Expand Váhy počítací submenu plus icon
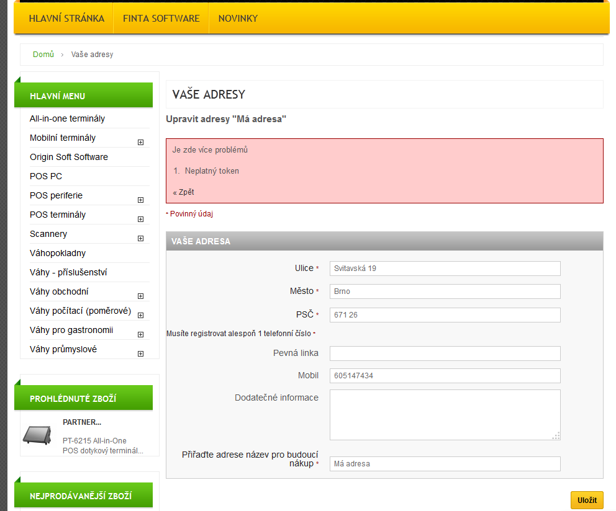The image size is (616, 511). (x=140, y=315)
